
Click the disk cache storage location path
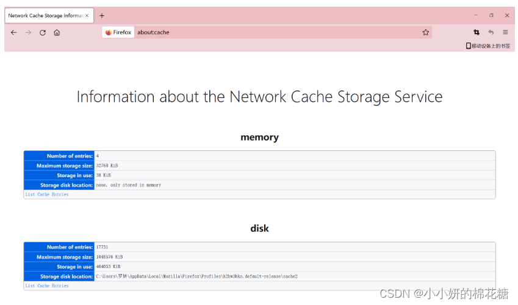click(x=196, y=276)
